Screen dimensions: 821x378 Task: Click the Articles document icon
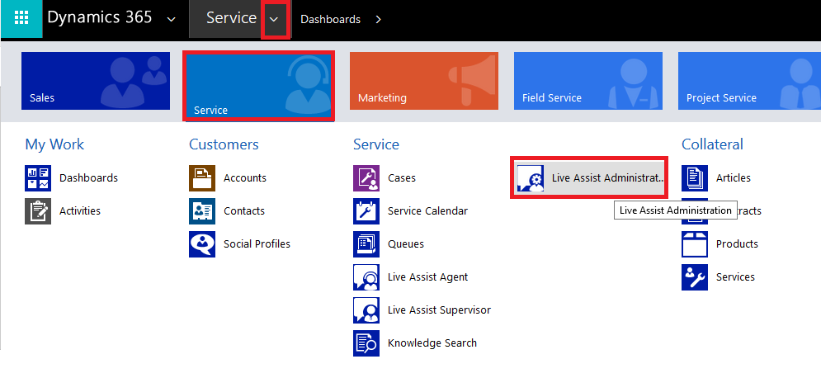click(x=695, y=178)
